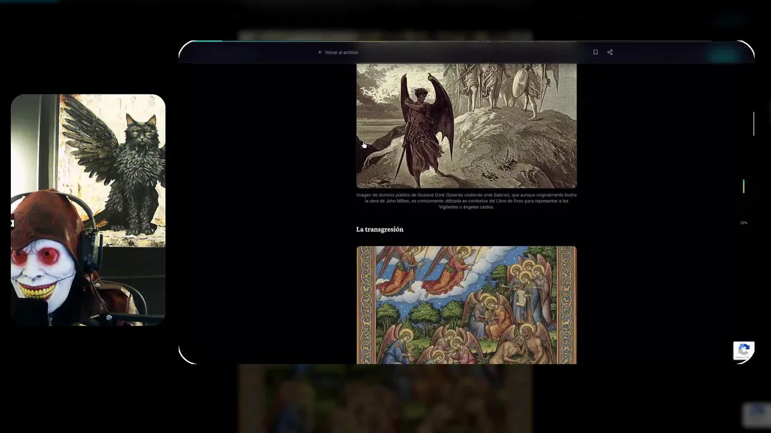Click the Gustave Doré fallen angel engraving
Viewport: 771px width, 433px height.
(466, 126)
